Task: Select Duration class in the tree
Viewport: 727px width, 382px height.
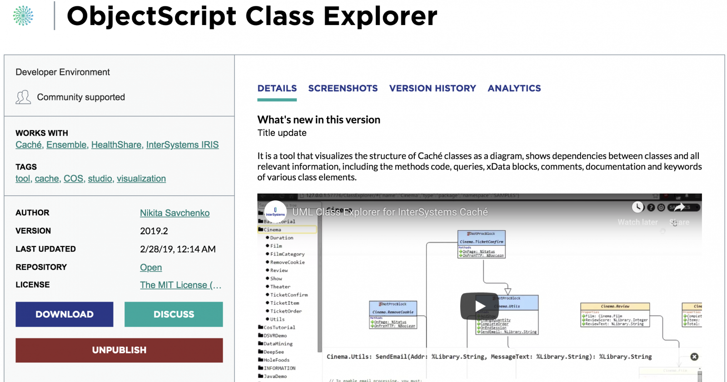Action: pos(282,238)
